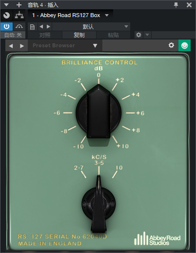The height and width of the screenshot is (253, 196).
Task: Pin the plugin window
Action: (176, 5)
